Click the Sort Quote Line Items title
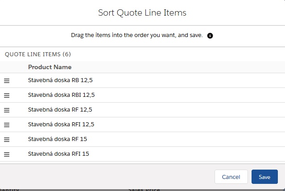285x191 pixels. [x=142, y=13]
